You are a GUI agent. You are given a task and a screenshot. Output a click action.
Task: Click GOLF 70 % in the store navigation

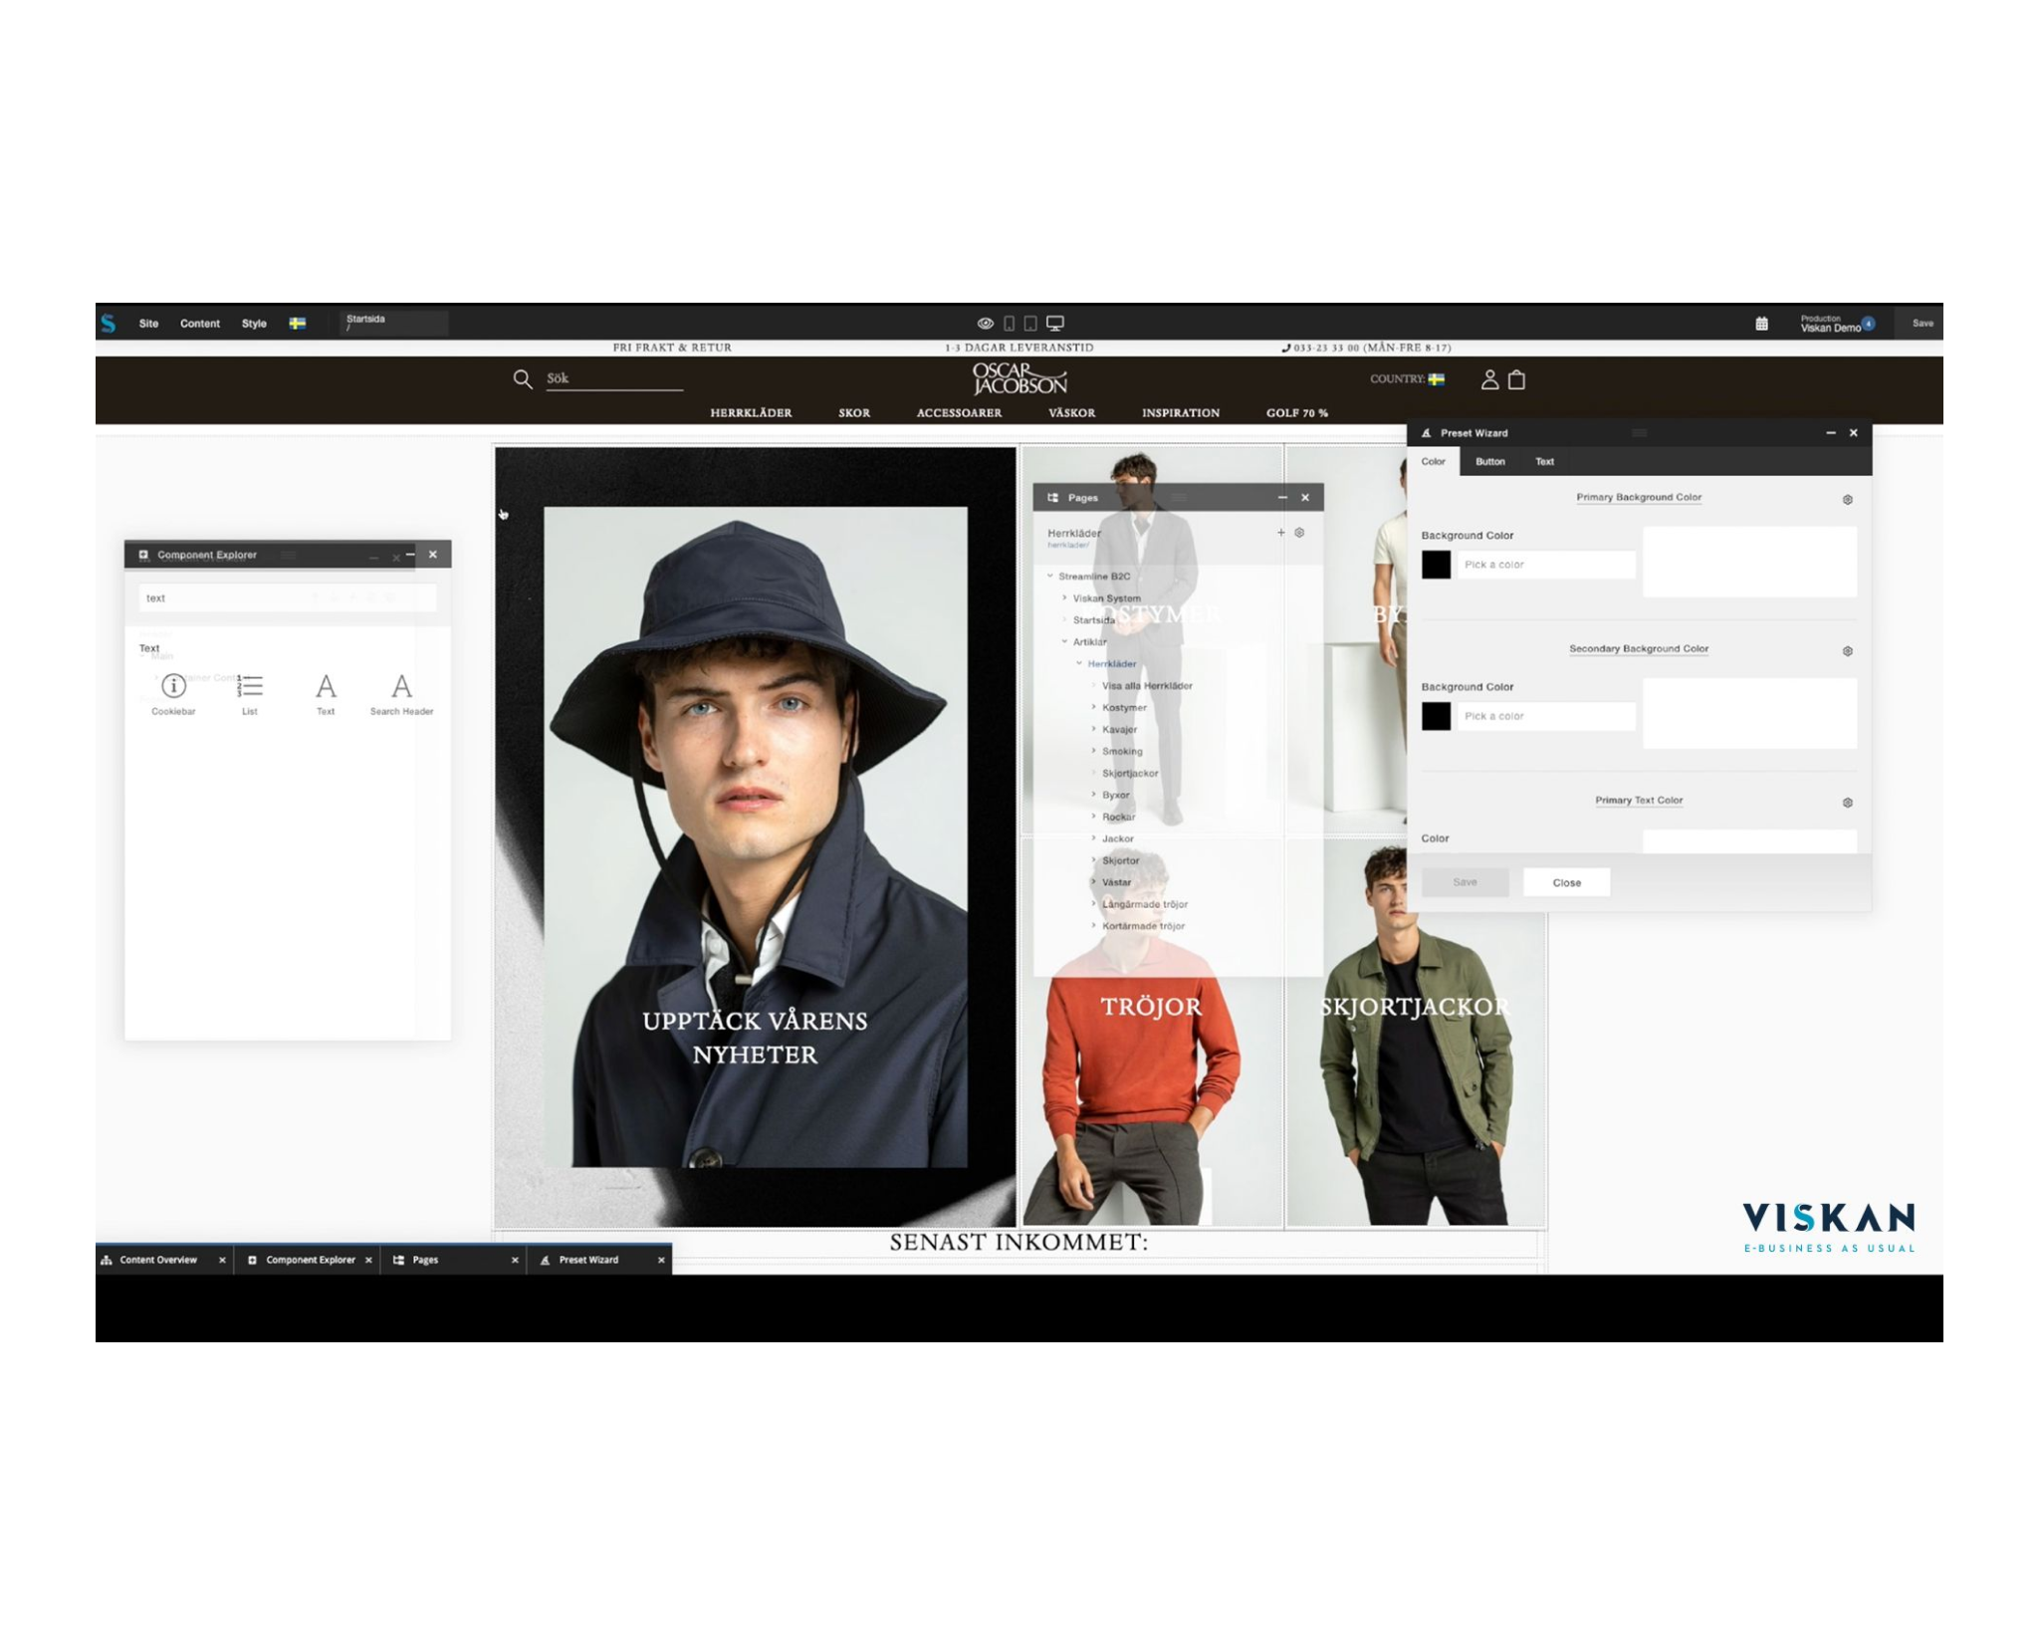pos(1297,413)
